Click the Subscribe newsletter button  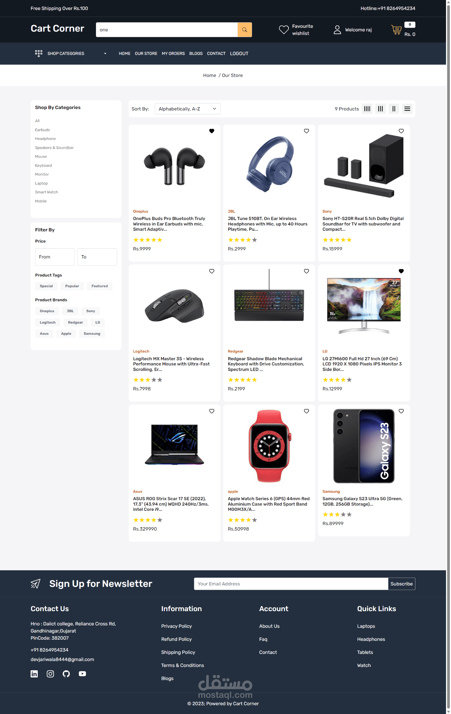click(x=401, y=584)
